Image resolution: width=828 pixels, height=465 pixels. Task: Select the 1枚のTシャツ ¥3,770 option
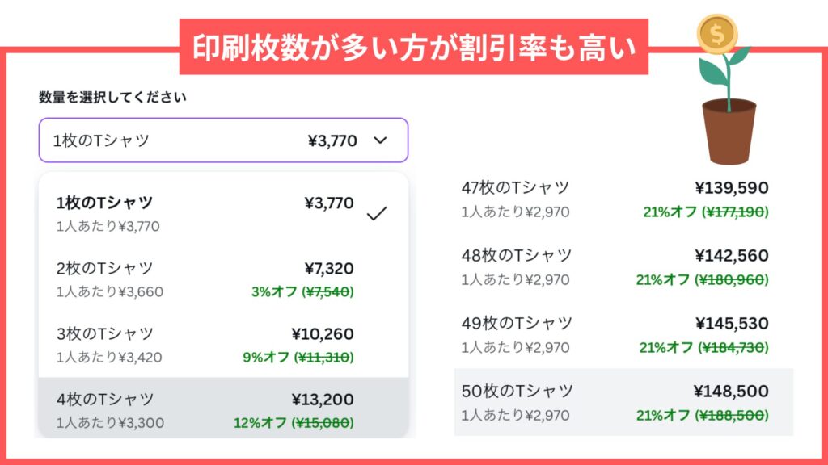pyautogui.click(x=223, y=213)
